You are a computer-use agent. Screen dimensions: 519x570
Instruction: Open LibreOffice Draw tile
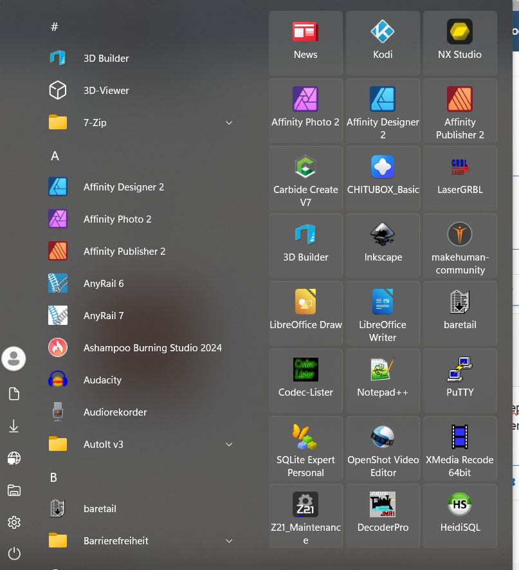(305, 313)
